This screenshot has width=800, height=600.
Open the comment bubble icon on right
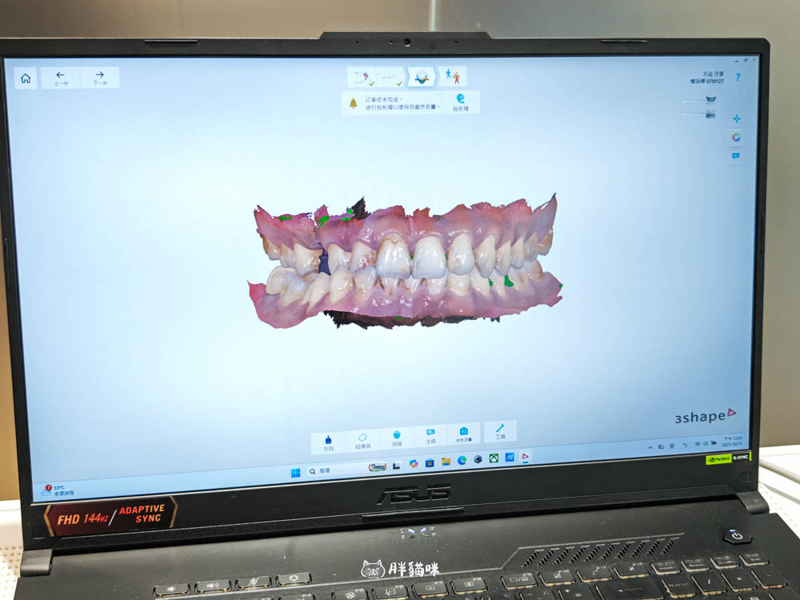click(736, 156)
